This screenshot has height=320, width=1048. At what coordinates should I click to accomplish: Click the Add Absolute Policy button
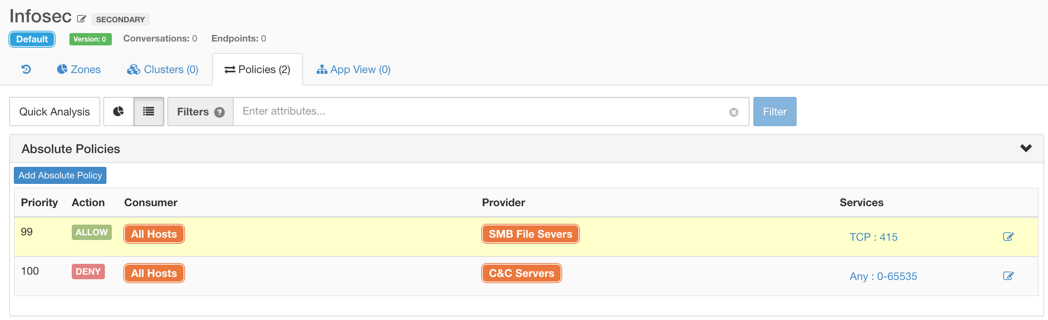60,175
